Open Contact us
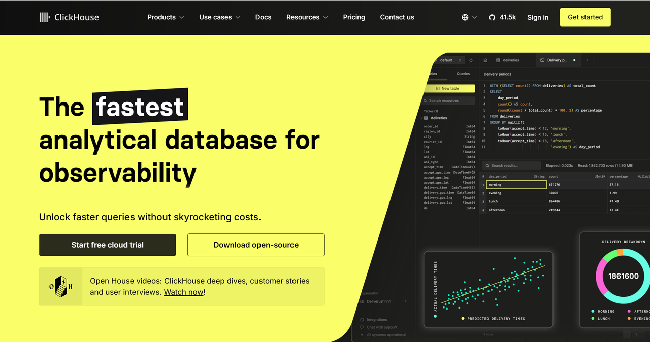Viewport: 650px width, 342px height. tap(397, 17)
